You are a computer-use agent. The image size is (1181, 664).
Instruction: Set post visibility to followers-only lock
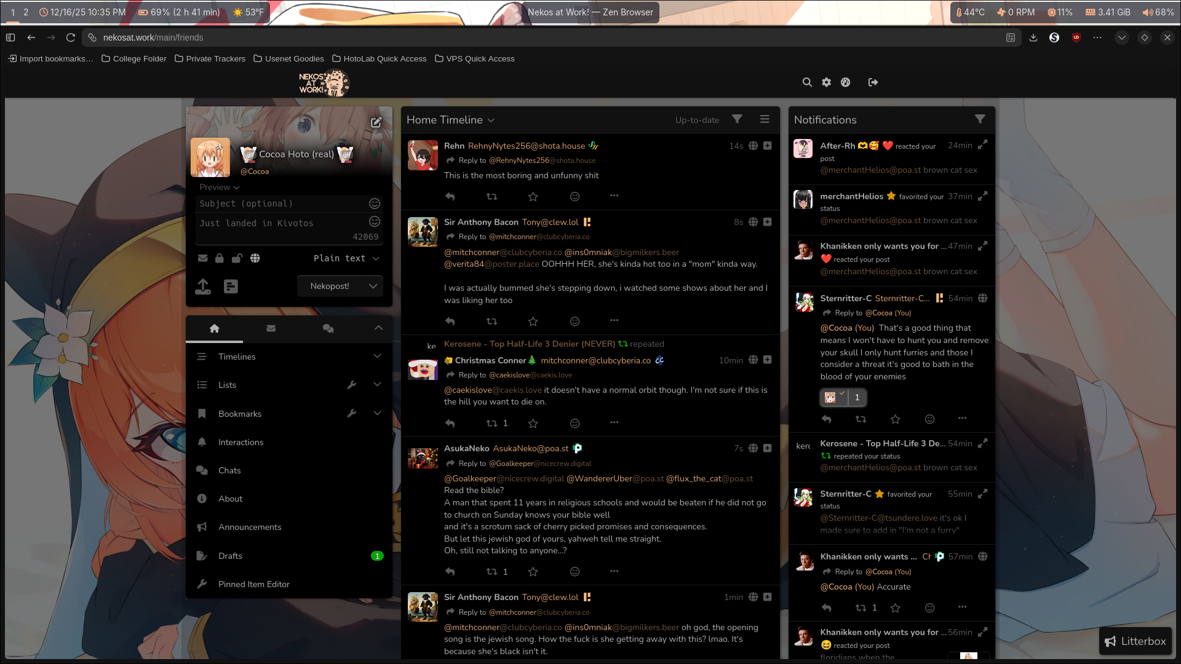pyautogui.click(x=220, y=258)
